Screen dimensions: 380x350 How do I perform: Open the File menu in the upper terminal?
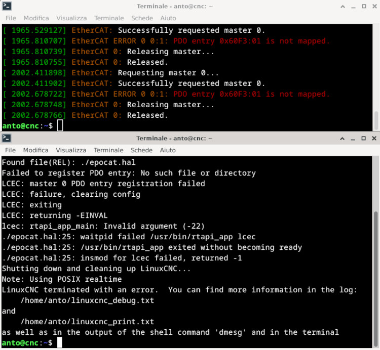[11, 18]
